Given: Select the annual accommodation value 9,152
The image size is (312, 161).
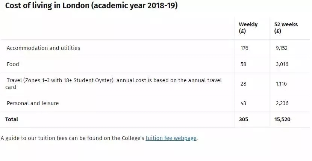Looking at the screenshot, I should (x=282, y=48).
